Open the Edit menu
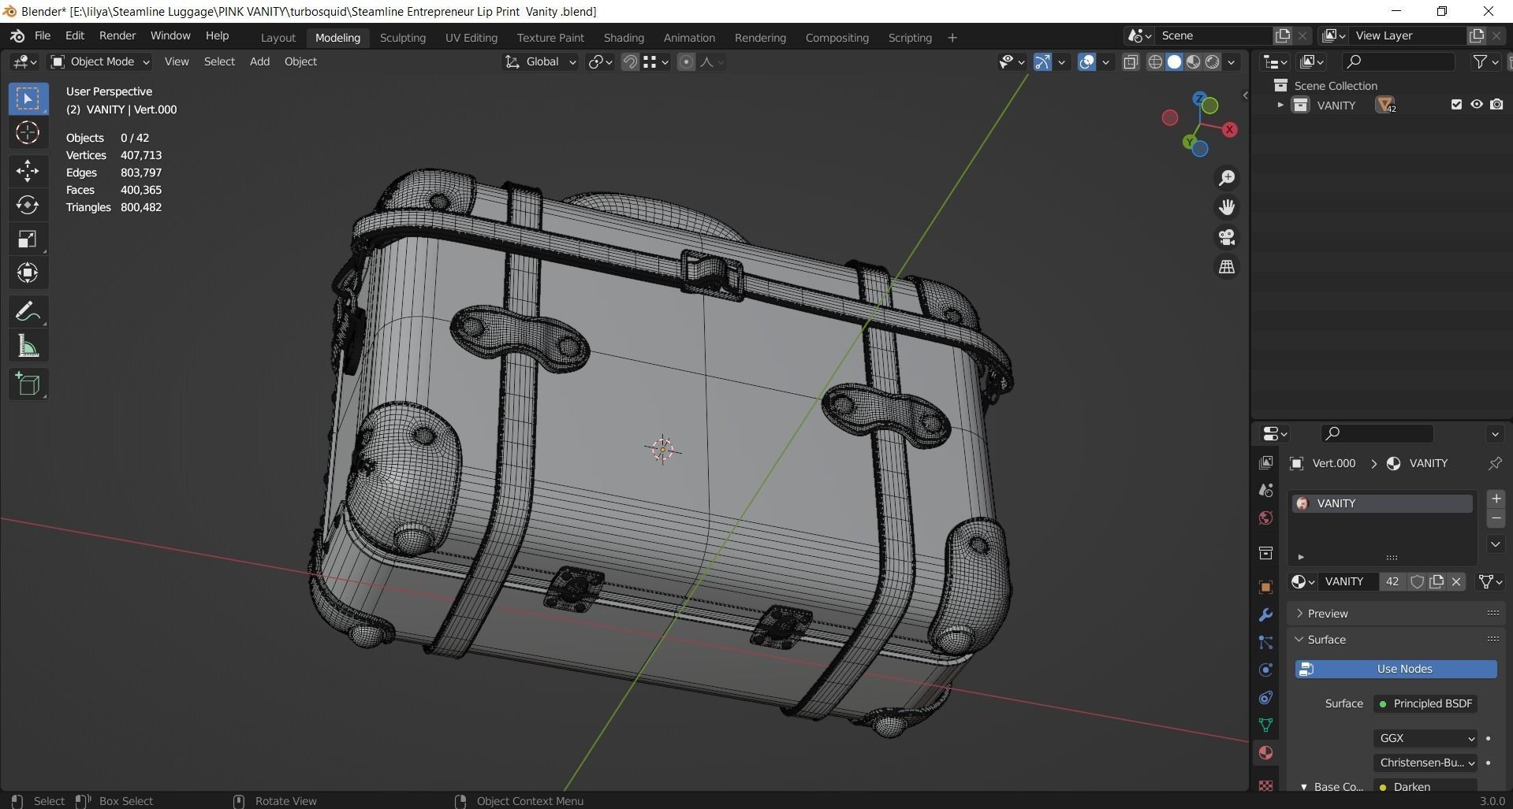 (75, 36)
